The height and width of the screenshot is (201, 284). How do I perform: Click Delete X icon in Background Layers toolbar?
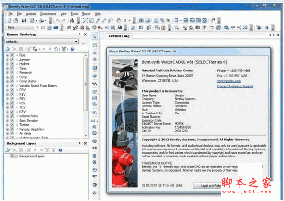pos(15,150)
